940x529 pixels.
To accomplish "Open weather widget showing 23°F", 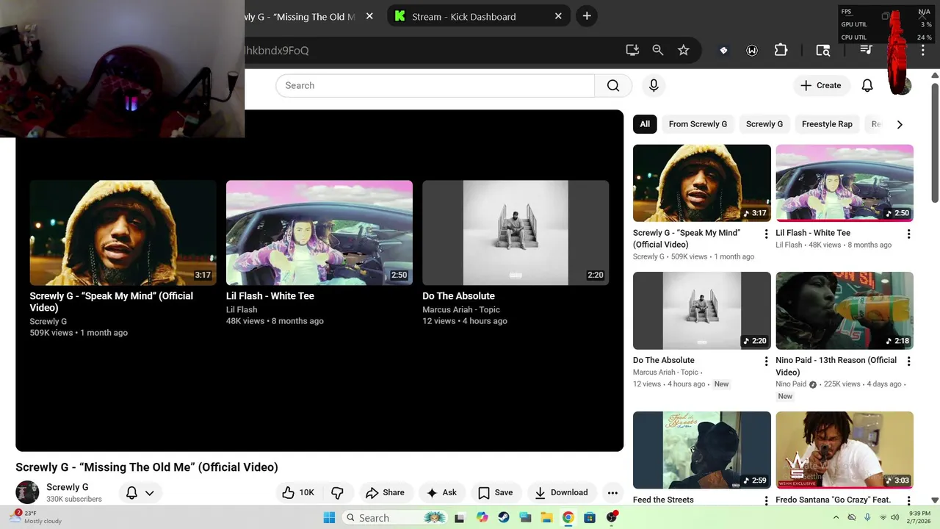I will 37,517.
